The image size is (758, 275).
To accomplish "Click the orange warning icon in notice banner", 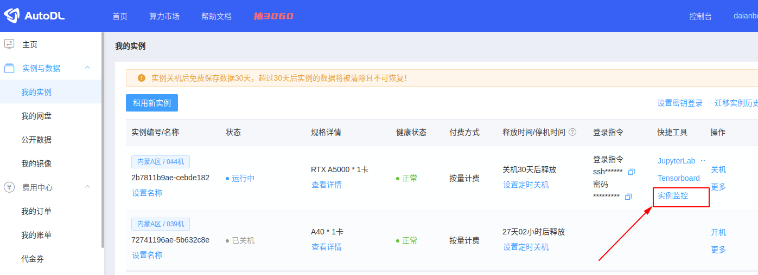I will [142, 78].
